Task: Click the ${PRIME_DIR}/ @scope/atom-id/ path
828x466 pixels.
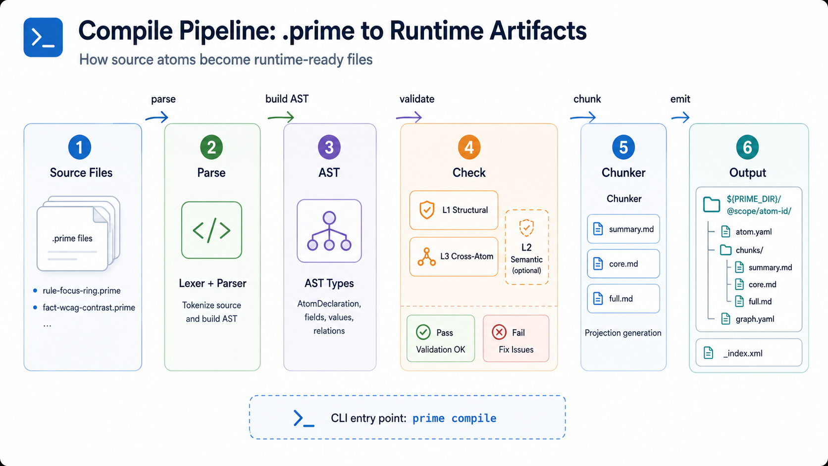Action: 759,205
